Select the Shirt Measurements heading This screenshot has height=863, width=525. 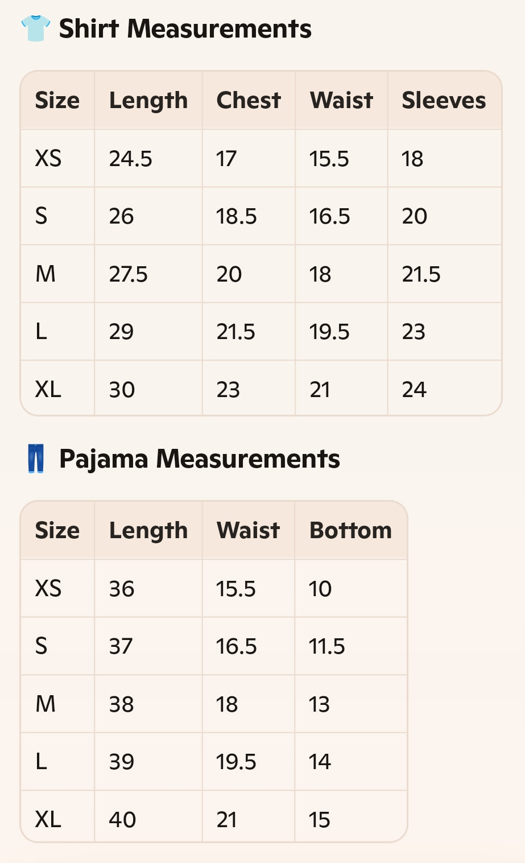click(x=185, y=28)
